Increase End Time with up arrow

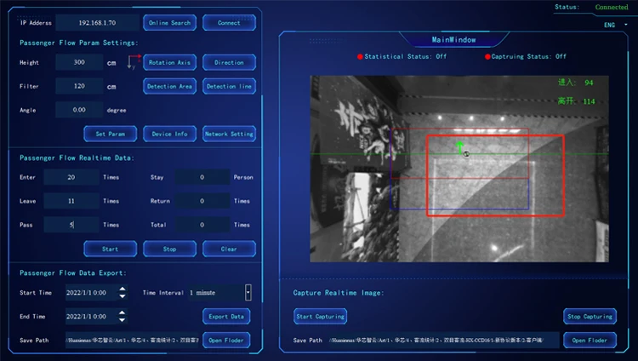pyautogui.click(x=122, y=312)
